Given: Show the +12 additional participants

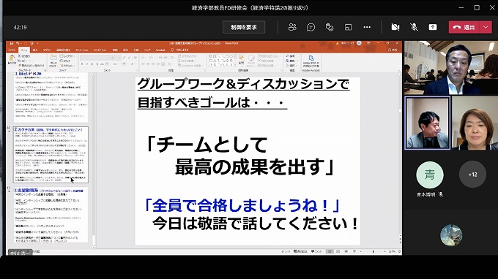Looking at the screenshot, I should coord(472,175).
